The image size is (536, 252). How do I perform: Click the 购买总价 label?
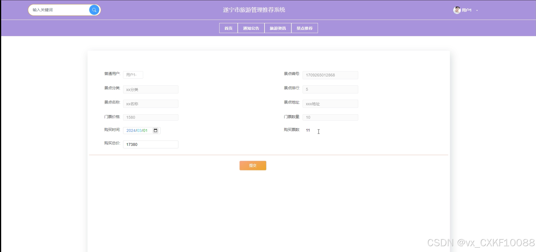112,143
